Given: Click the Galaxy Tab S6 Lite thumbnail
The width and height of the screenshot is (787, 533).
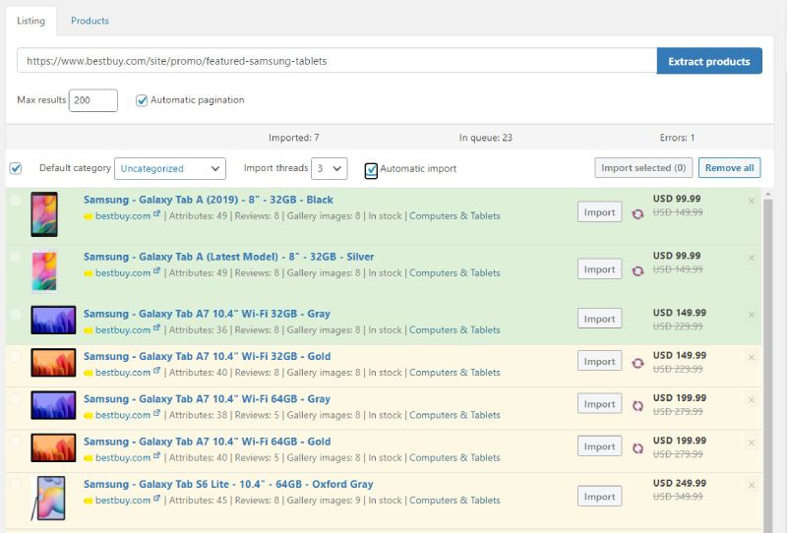Looking at the screenshot, I should (x=49, y=498).
